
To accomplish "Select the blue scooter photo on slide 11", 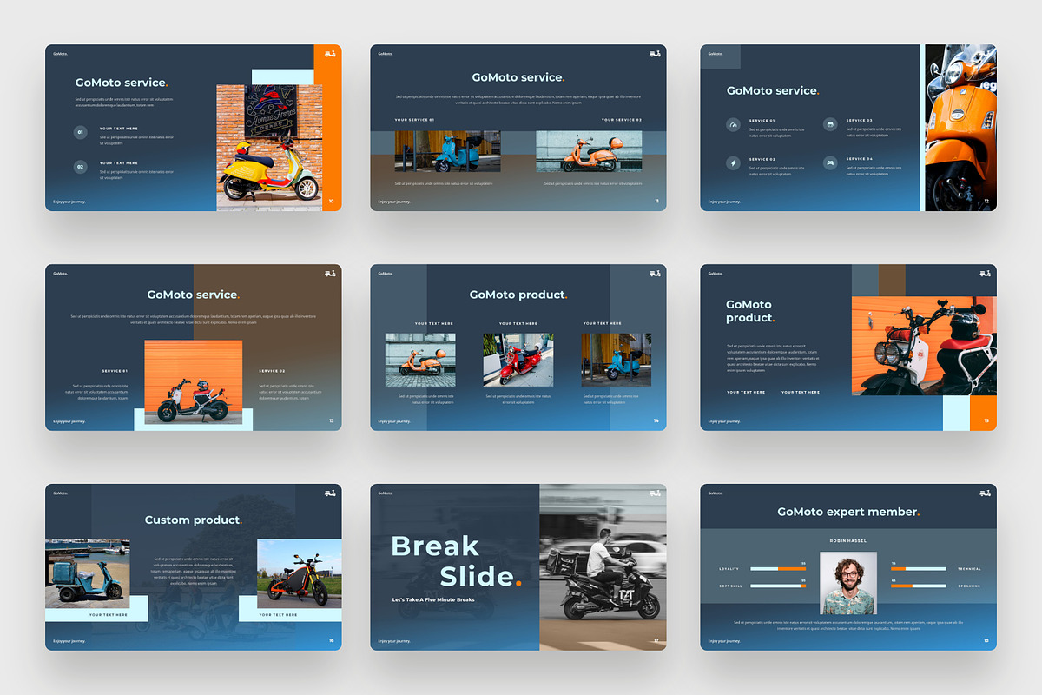I will [x=447, y=151].
